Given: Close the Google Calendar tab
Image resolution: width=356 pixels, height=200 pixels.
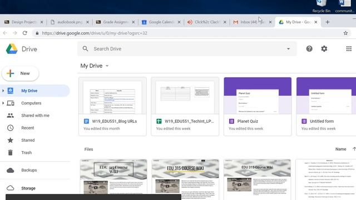Looking at the screenshot, I should point(179,22).
